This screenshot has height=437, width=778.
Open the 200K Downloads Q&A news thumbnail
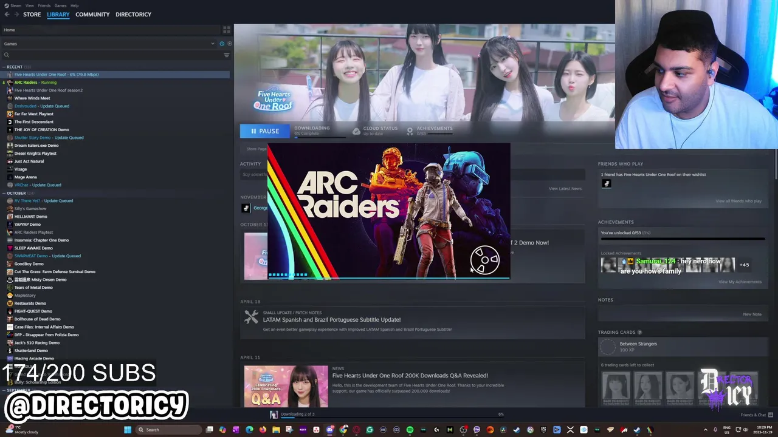(x=286, y=386)
